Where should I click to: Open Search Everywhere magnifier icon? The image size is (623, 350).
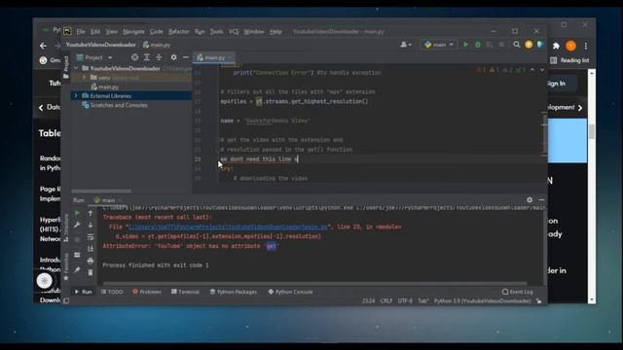tap(517, 45)
